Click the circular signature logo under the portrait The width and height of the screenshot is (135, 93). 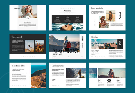(28, 18)
